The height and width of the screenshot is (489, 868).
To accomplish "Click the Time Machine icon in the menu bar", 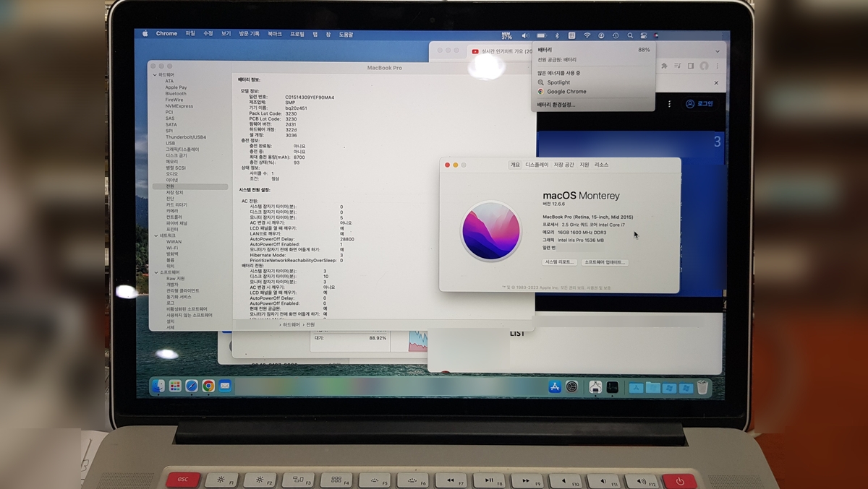I will tap(616, 35).
